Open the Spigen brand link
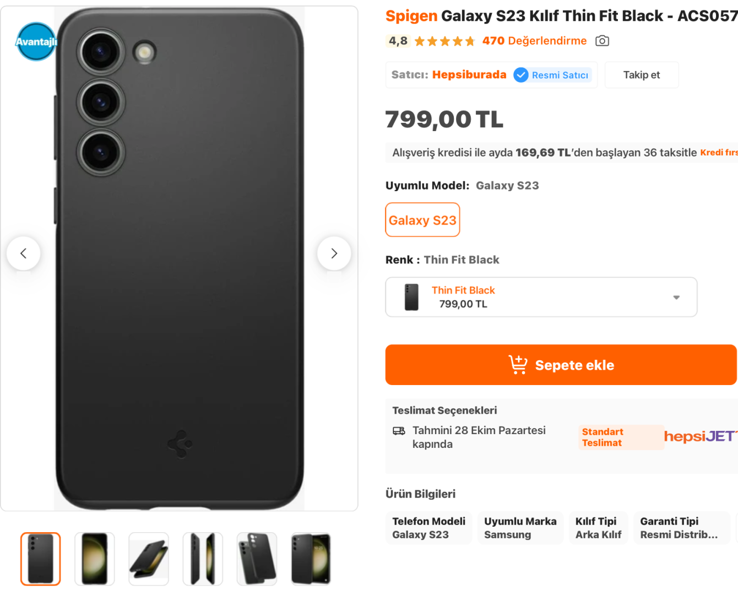This screenshot has width=738, height=595. point(411,16)
